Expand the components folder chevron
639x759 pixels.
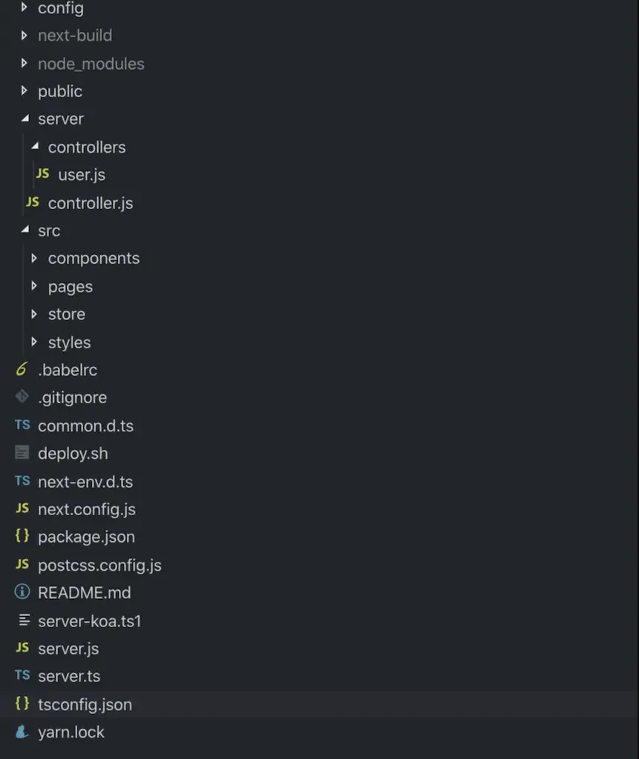[x=34, y=258]
